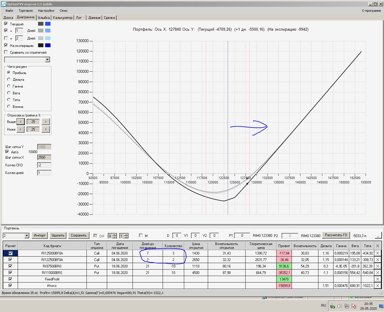Click the Шаг сетки X input field
Image resolution: width=384 pixels, height=312 pixels.
44,157
